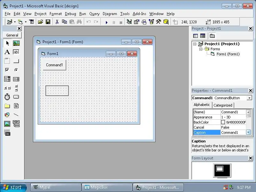The width and height of the screenshot is (256, 192).
Task: Toggle Folders view in Project panel
Action: [x=212, y=36]
